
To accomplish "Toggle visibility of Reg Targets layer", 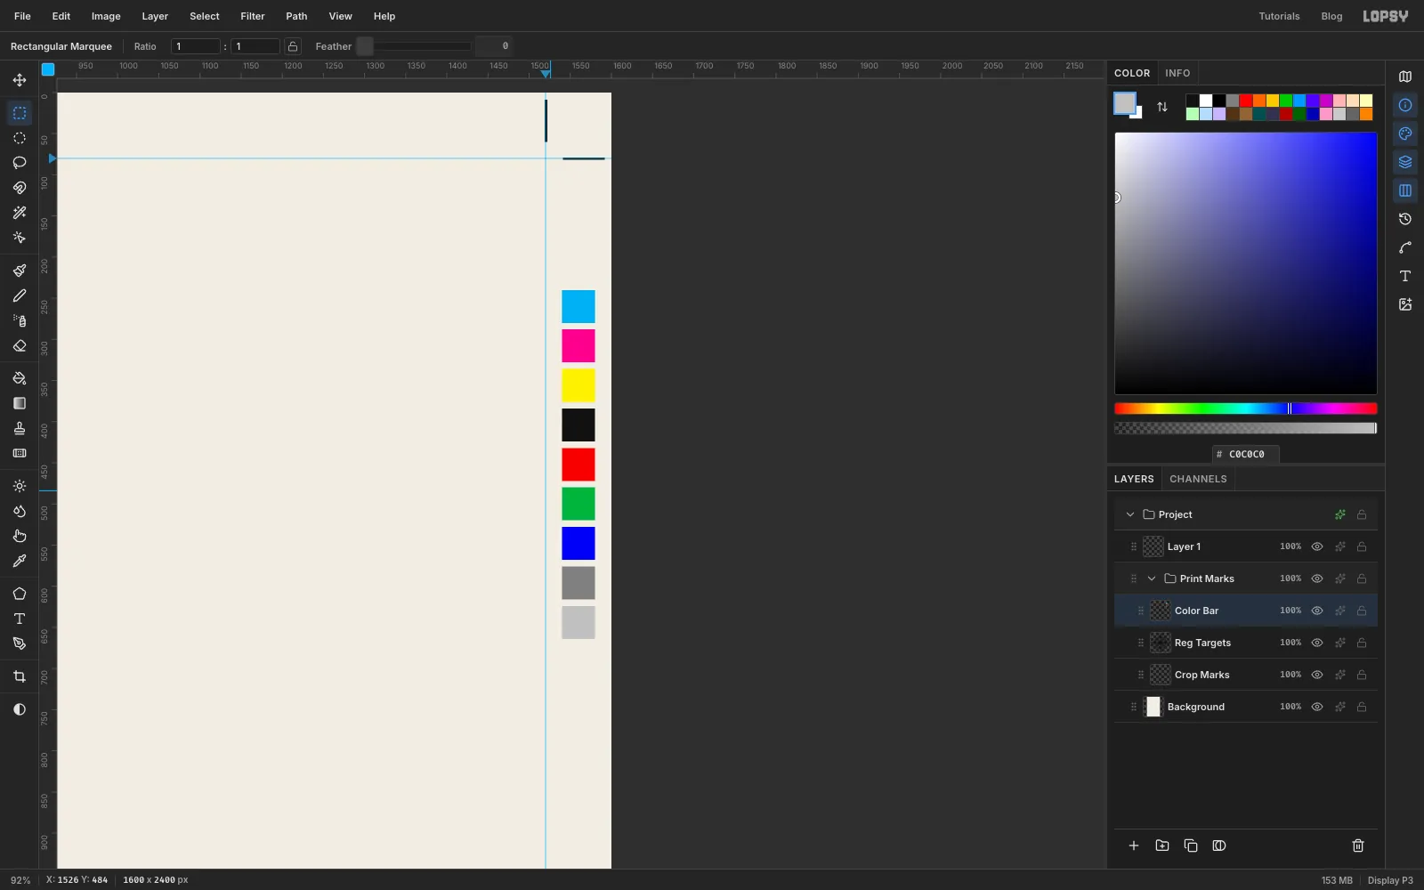I will [x=1317, y=643].
